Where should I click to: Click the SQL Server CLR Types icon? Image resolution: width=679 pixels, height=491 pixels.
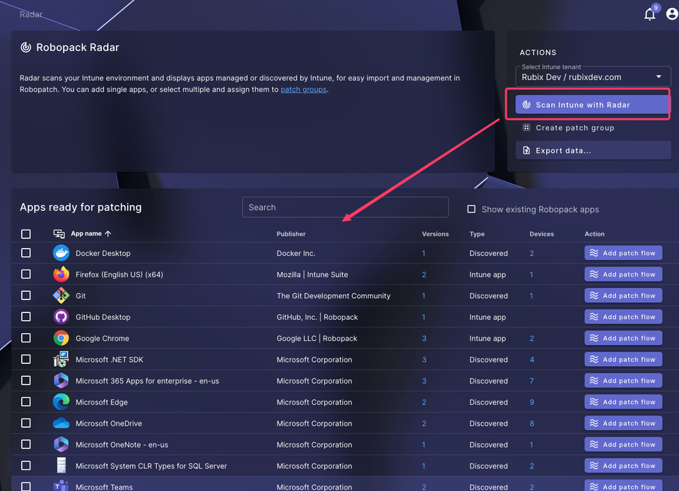[x=61, y=465]
